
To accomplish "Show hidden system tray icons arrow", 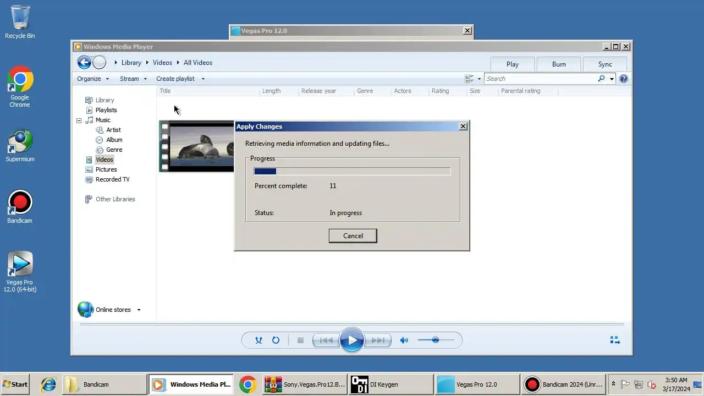I will 613,384.
